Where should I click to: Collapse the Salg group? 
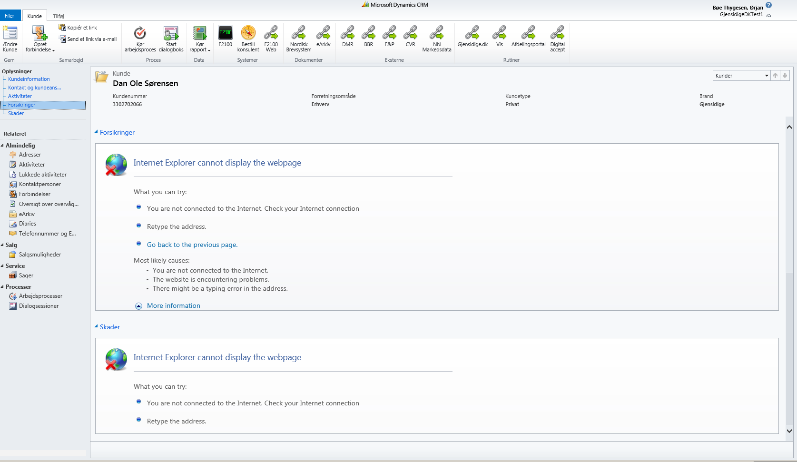2,245
